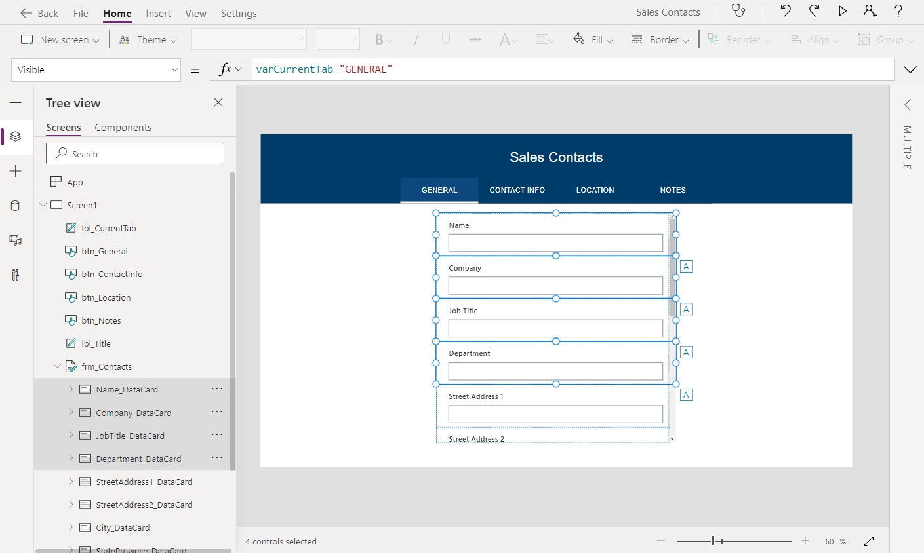Viewport: 924px width, 553px height.
Task: Click the Redo icon
Action: (x=813, y=11)
